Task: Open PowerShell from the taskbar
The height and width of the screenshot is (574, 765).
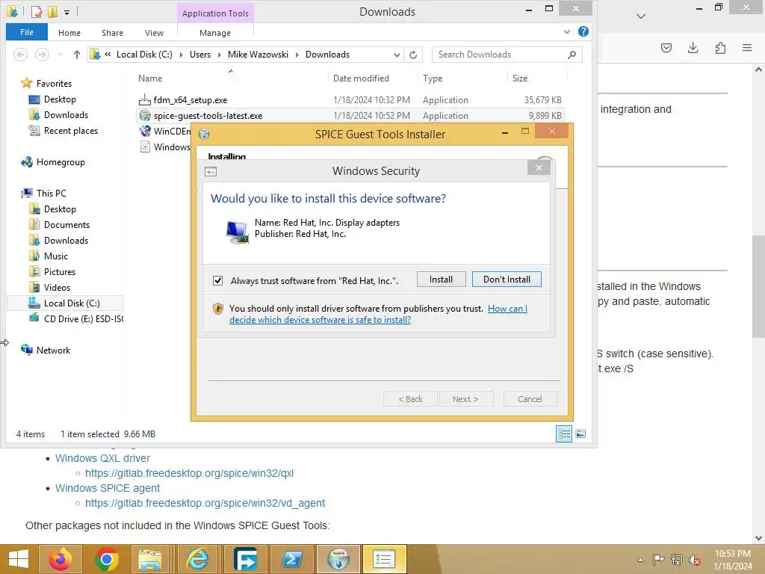Action: [x=292, y=559]
